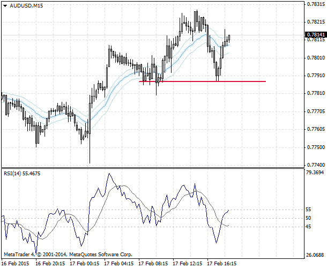Click the 0.78215 price scale label
The height and width of the screenshot is (268, 327).
[x=316, y=22]
